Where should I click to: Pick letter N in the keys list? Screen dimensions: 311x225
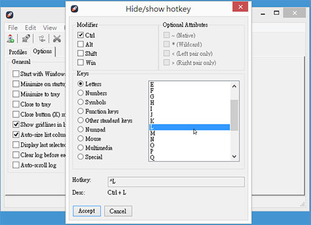click(190, 139)
